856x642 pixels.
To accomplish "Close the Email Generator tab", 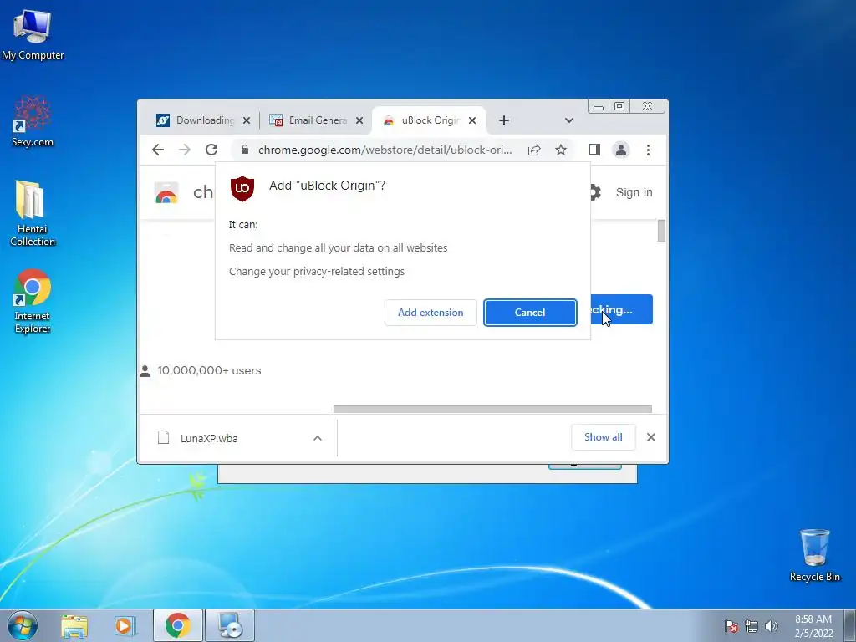I will coord(359,120).
